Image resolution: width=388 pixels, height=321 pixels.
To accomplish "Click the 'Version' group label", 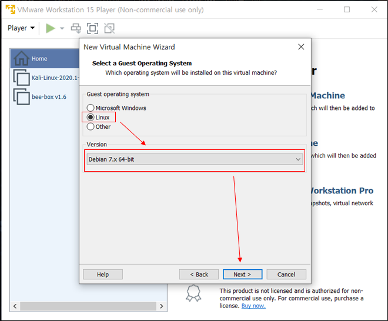I will [97, 144].
